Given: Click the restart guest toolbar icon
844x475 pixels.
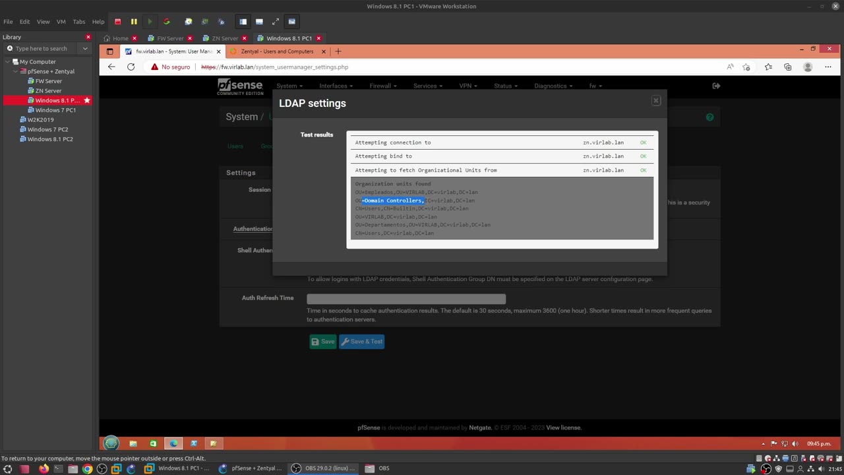Looking at the screenshot, I should tap(166, 22).
